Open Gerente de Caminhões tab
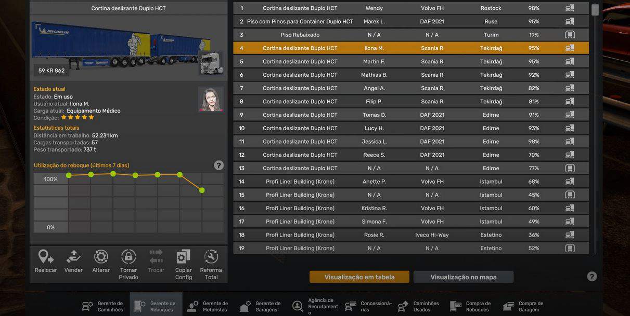This screenshot has width=630, height=316. (103, 306)
